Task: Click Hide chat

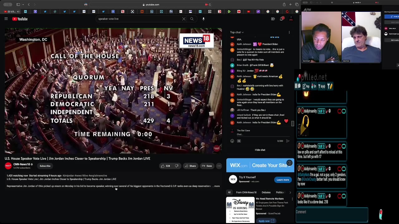Action: (x=260, y=150)
